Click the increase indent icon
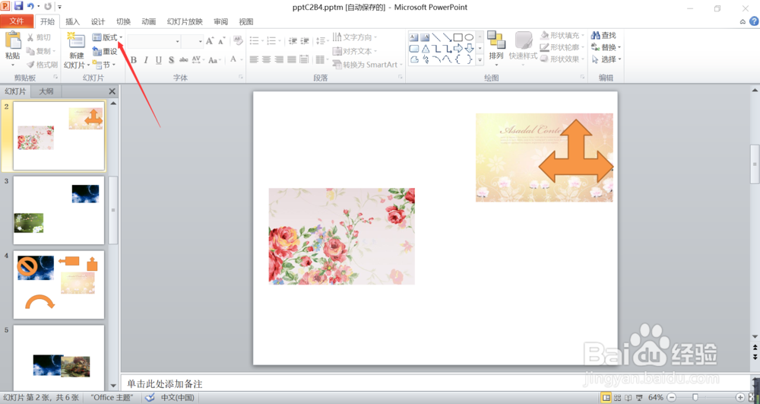Viewport: 760px width, 404px height. 305,41
